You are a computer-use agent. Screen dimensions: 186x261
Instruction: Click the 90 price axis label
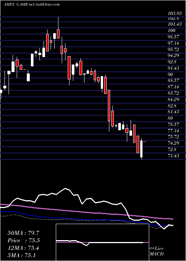click(x=170, y=75)
